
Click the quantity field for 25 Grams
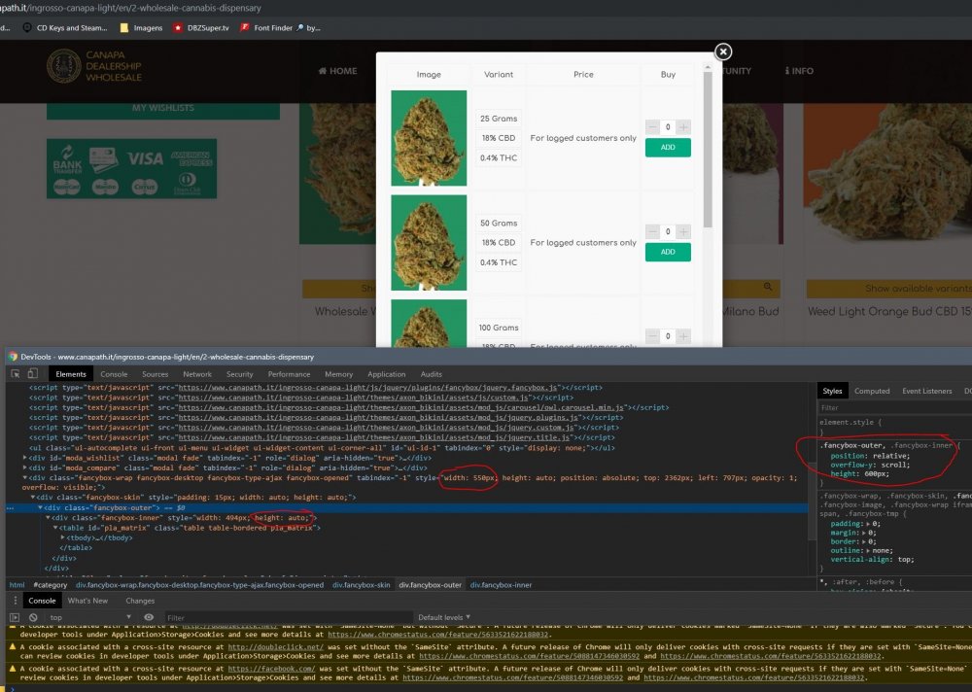[x=668, y=127]
